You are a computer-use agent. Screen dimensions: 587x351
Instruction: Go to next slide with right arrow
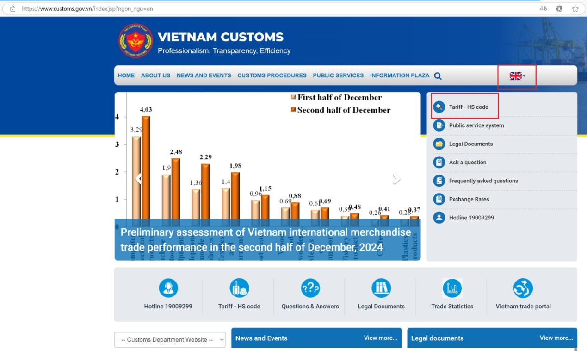click(396, 179)
